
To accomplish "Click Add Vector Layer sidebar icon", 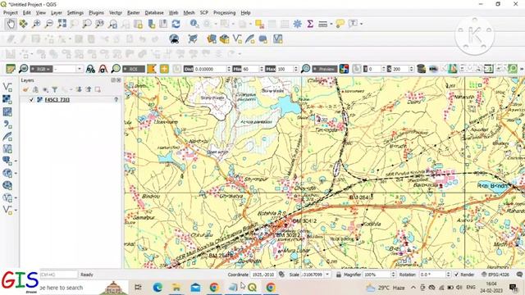I will (7, 88).
